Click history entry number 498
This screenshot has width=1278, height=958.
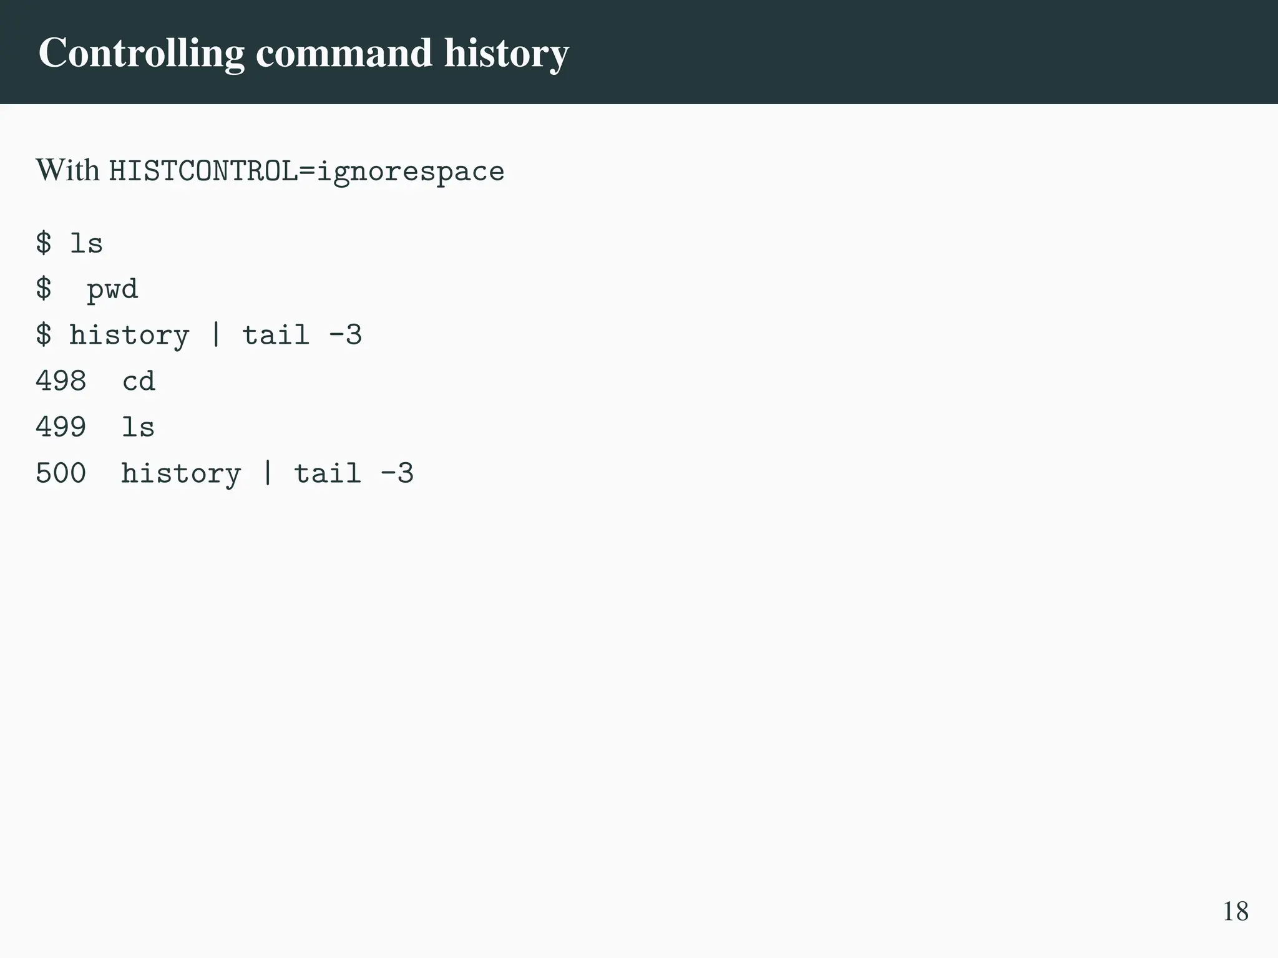(x=61, y=381)
